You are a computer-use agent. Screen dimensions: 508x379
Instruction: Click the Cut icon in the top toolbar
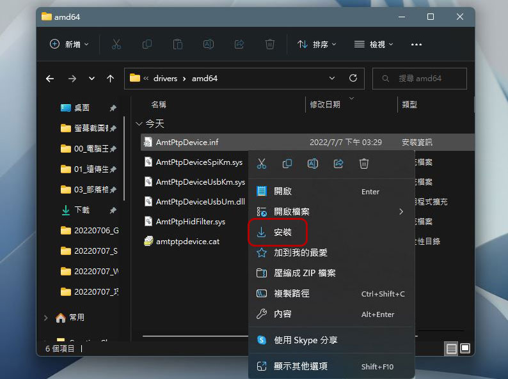tap(116, 44)
